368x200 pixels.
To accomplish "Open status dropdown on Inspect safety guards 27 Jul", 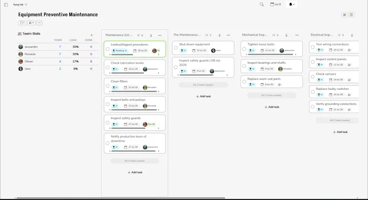I will (115, 124).
